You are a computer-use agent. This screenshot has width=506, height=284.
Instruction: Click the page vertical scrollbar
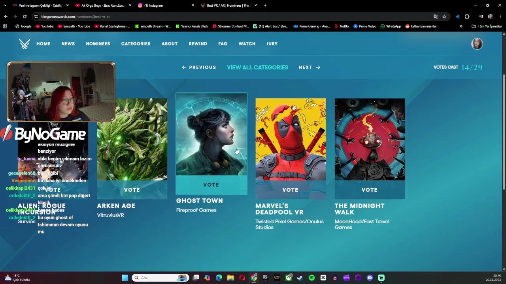pyautogui.click(x=504, y=132)
